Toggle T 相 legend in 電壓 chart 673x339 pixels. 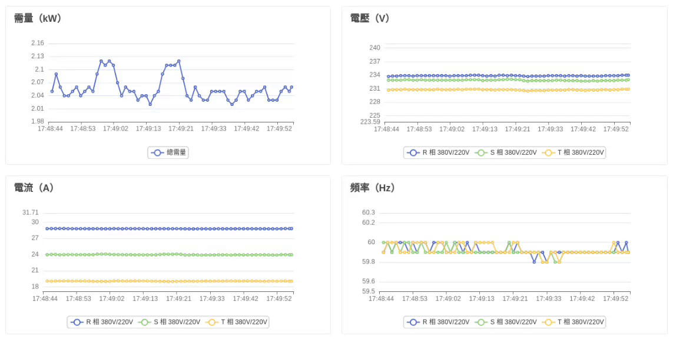(x=573, y=152)
